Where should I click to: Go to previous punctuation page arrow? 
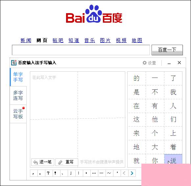(x=125, y=173)
